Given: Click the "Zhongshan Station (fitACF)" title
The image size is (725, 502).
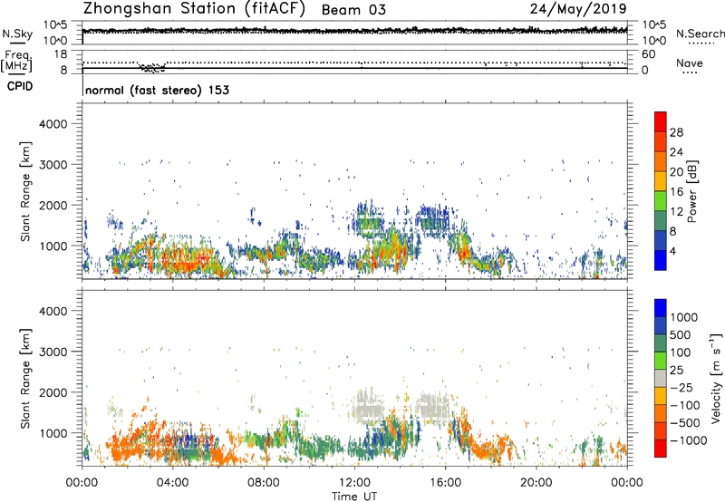Looking at the screenshot, I should pyautogui.click(x=195, y=9).
